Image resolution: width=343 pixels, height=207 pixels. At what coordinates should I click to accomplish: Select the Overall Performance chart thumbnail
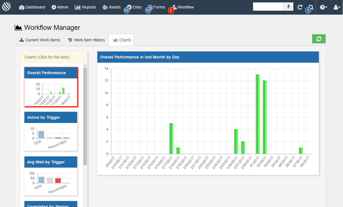[51, 87]
